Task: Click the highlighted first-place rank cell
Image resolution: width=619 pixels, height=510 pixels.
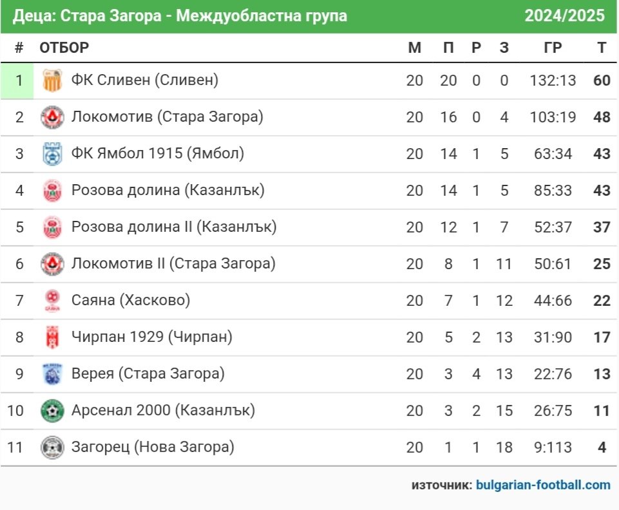Action: [x=17, y=80]
